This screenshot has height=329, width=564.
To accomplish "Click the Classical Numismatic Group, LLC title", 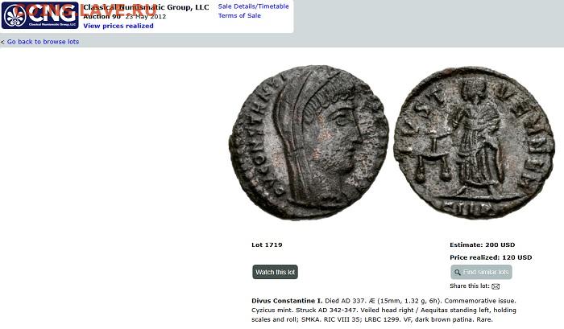I will point(146,7).
